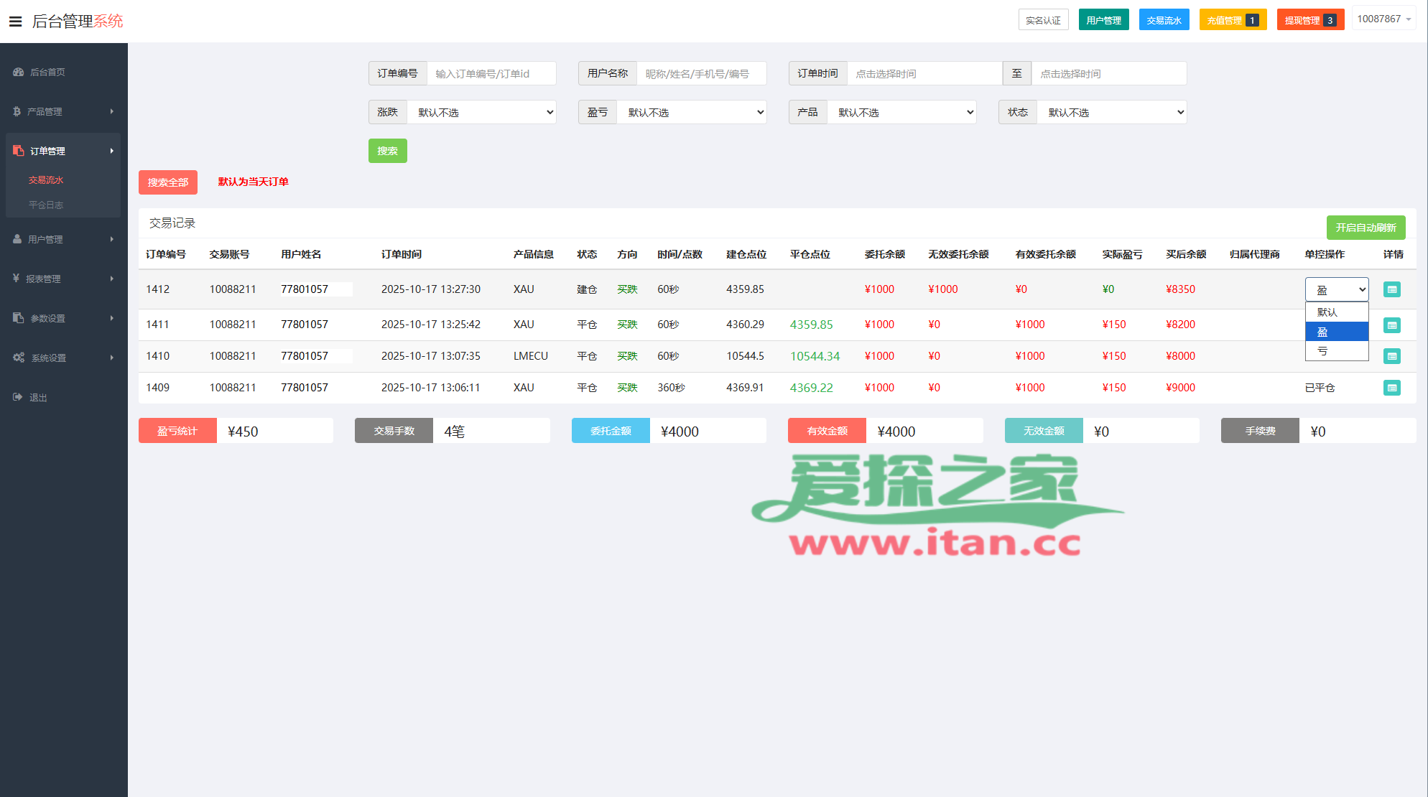Viewport: 1428px width, 797px height.
Task: Open details icon for order 1412
Action: point(1391,289)
